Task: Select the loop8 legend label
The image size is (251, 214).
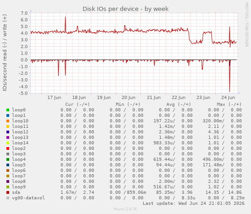Action: (x=19, y=181)
